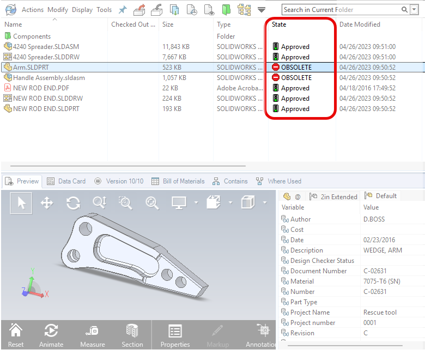Screen dimensions: 425x350
Task: Click the Animate button
Action: 51,336
